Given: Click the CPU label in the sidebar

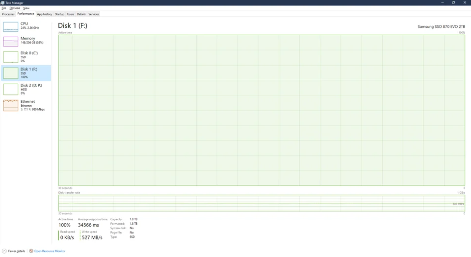Looking at the screenshot, I should pos(25,23).
